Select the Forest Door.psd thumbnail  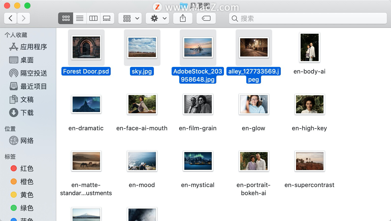pyautogui.click(x=86, y=47)
